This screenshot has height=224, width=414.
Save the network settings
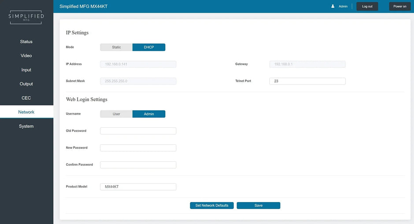point(259,206)
